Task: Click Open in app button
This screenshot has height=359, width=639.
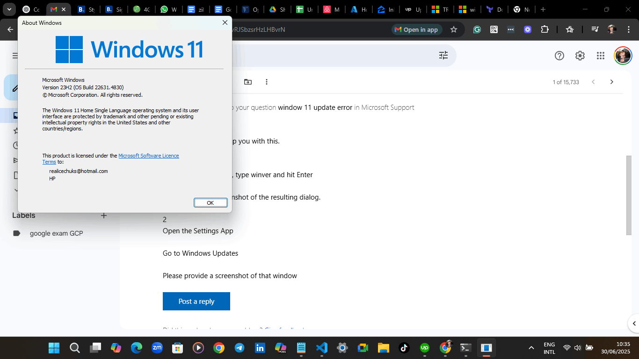Action: coord(416,29)
